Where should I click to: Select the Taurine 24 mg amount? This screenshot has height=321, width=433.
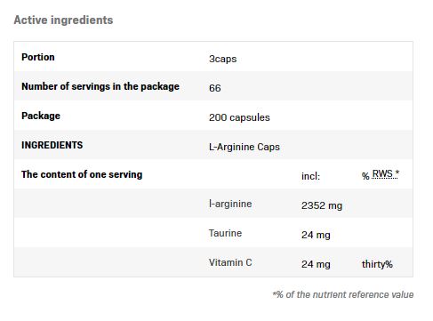pos(316,235)
